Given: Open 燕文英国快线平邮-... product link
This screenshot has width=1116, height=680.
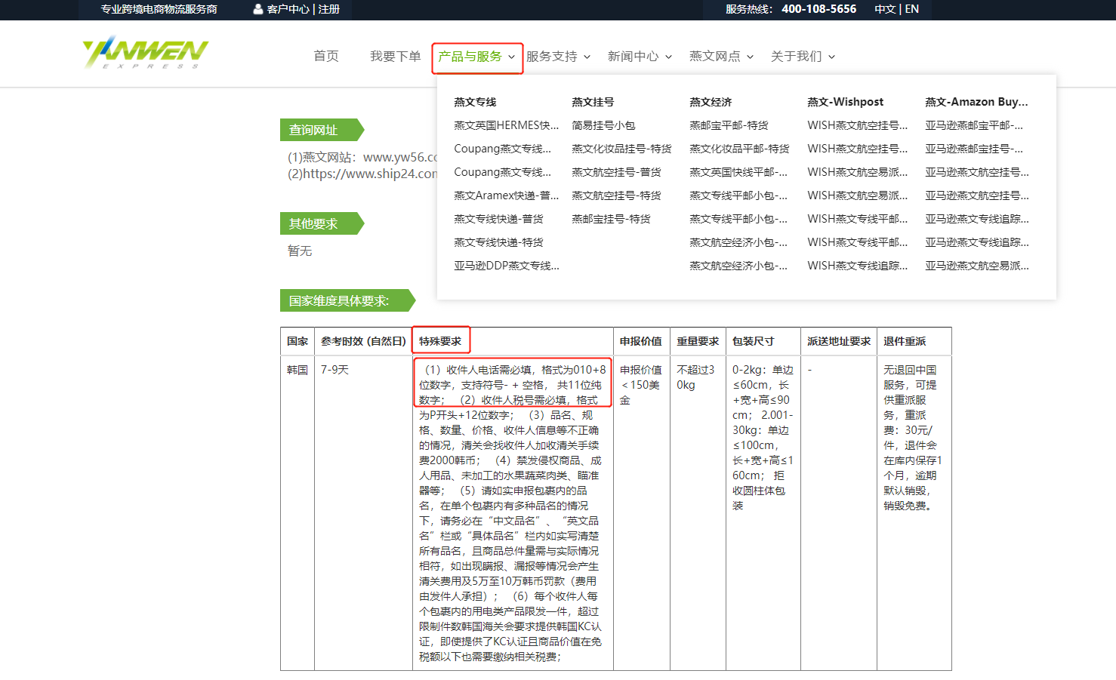Looking at the screenshot, I should [x=738, y=172].
